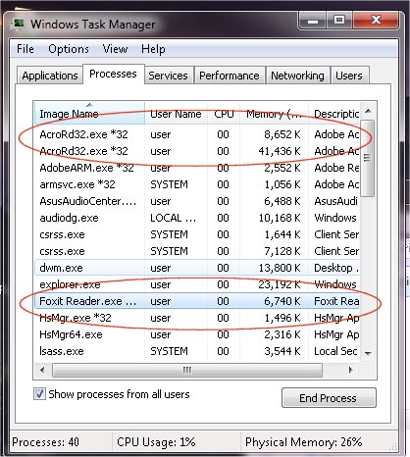Select the HsMgr.exe *32 process
Image resolution: width=410 pixels, height=457 pixels.
tap(197, 318)
